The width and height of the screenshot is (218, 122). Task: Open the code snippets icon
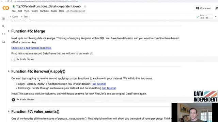pyautogui.click(x=3, y=34)
